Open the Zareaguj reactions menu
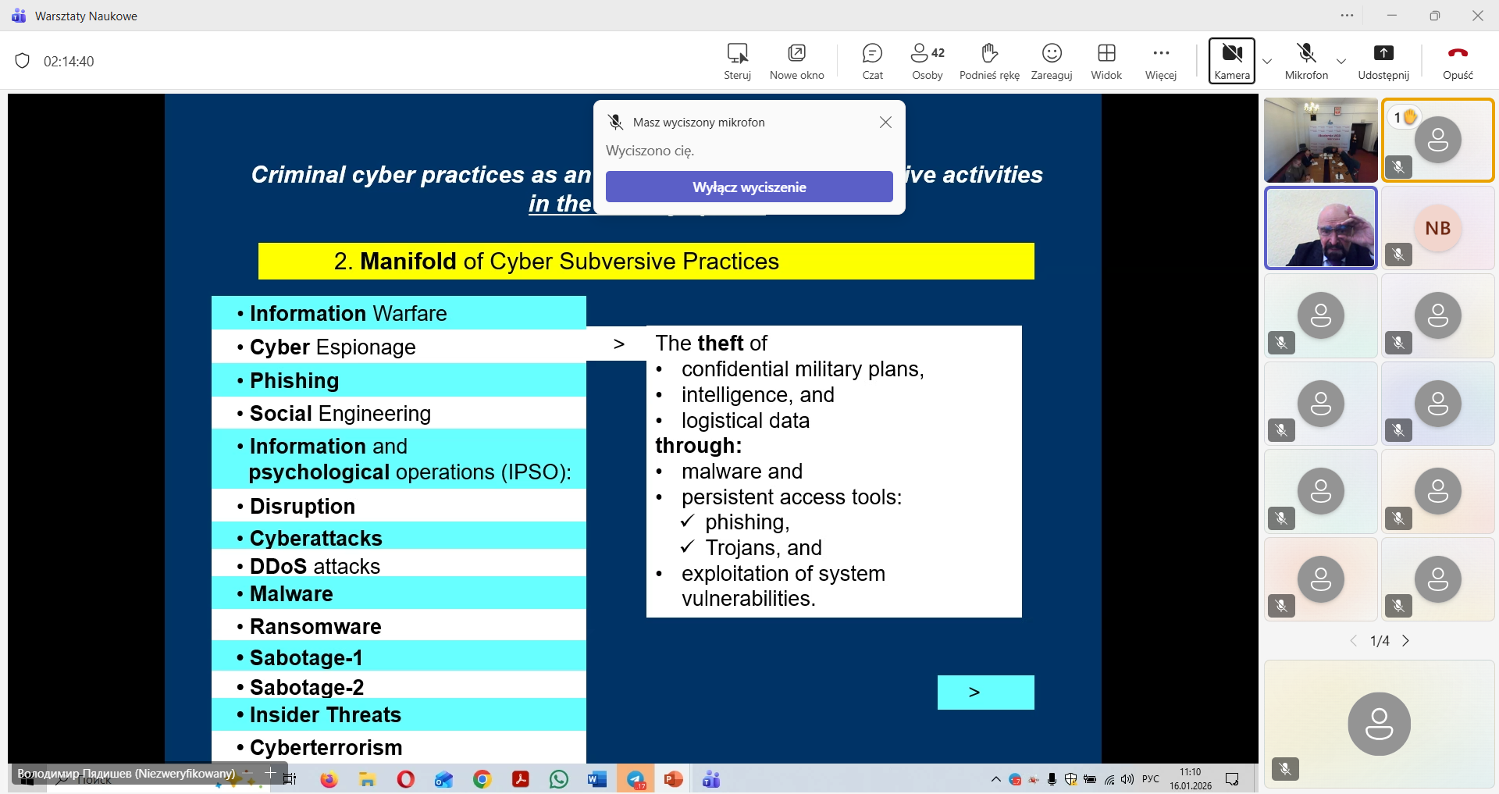Viewport: 1499px width, 794px height. coord(1052,61)
